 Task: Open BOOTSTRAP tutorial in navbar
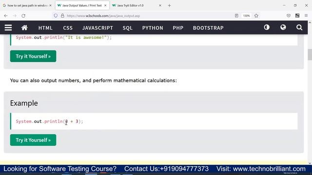click(x=208, y=28)
